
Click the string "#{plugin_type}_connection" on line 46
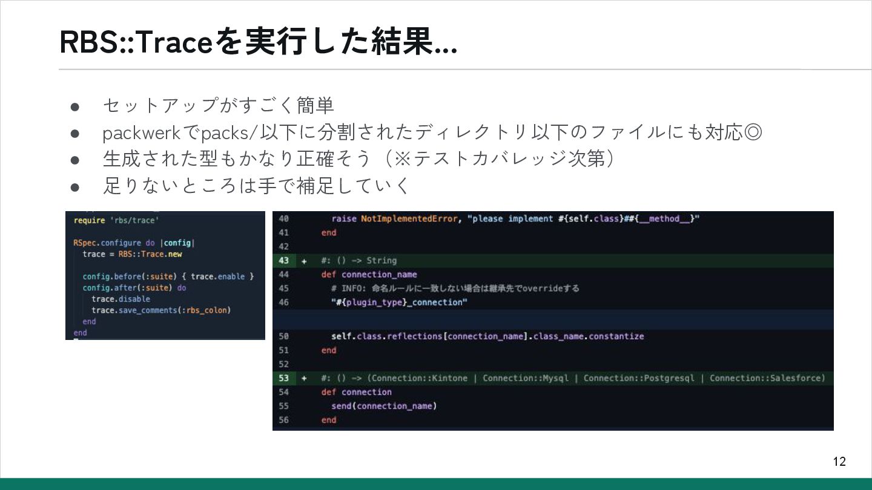tap(399, 302)
